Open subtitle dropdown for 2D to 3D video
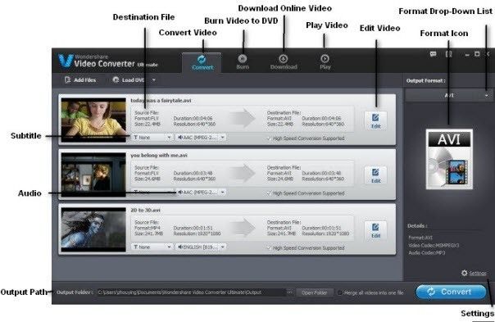This screenshot has height=322, width=495. (152, 247)
